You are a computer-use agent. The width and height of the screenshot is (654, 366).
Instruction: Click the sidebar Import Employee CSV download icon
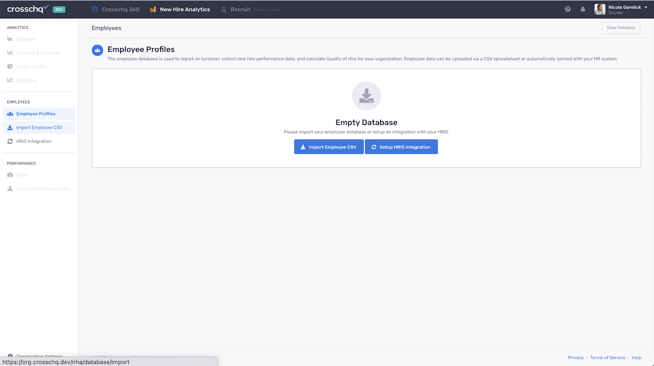[x=10, y=127]
